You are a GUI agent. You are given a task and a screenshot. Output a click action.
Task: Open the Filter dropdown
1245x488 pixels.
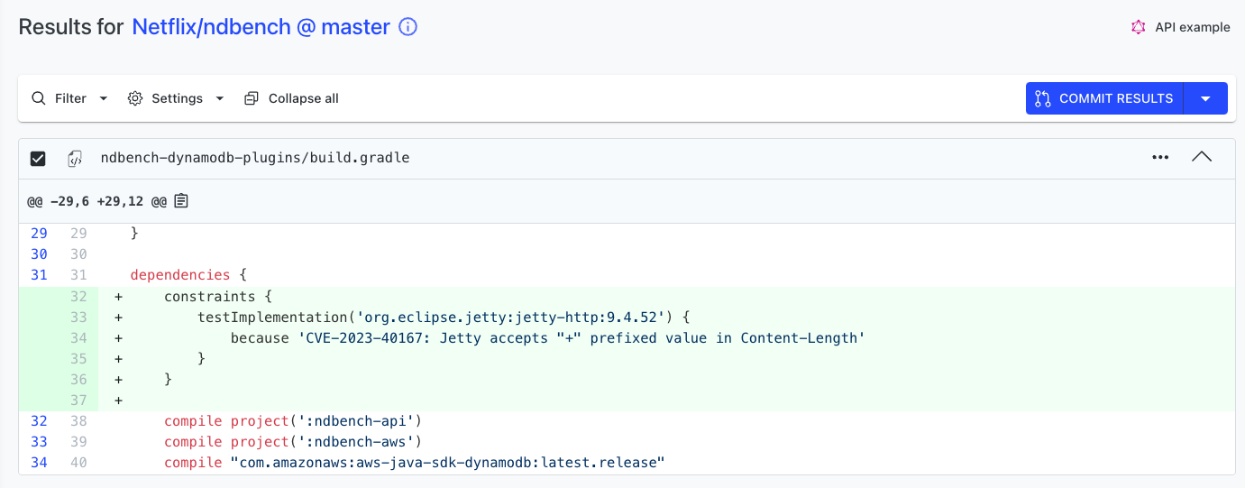(104, 98)
